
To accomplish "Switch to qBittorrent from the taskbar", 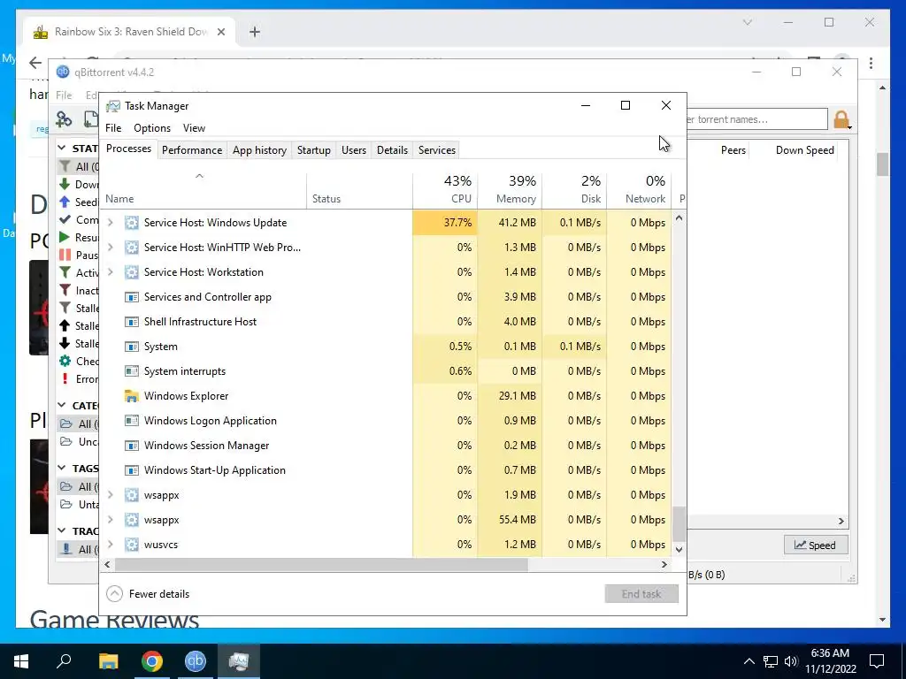I will (x=196, y=661).
